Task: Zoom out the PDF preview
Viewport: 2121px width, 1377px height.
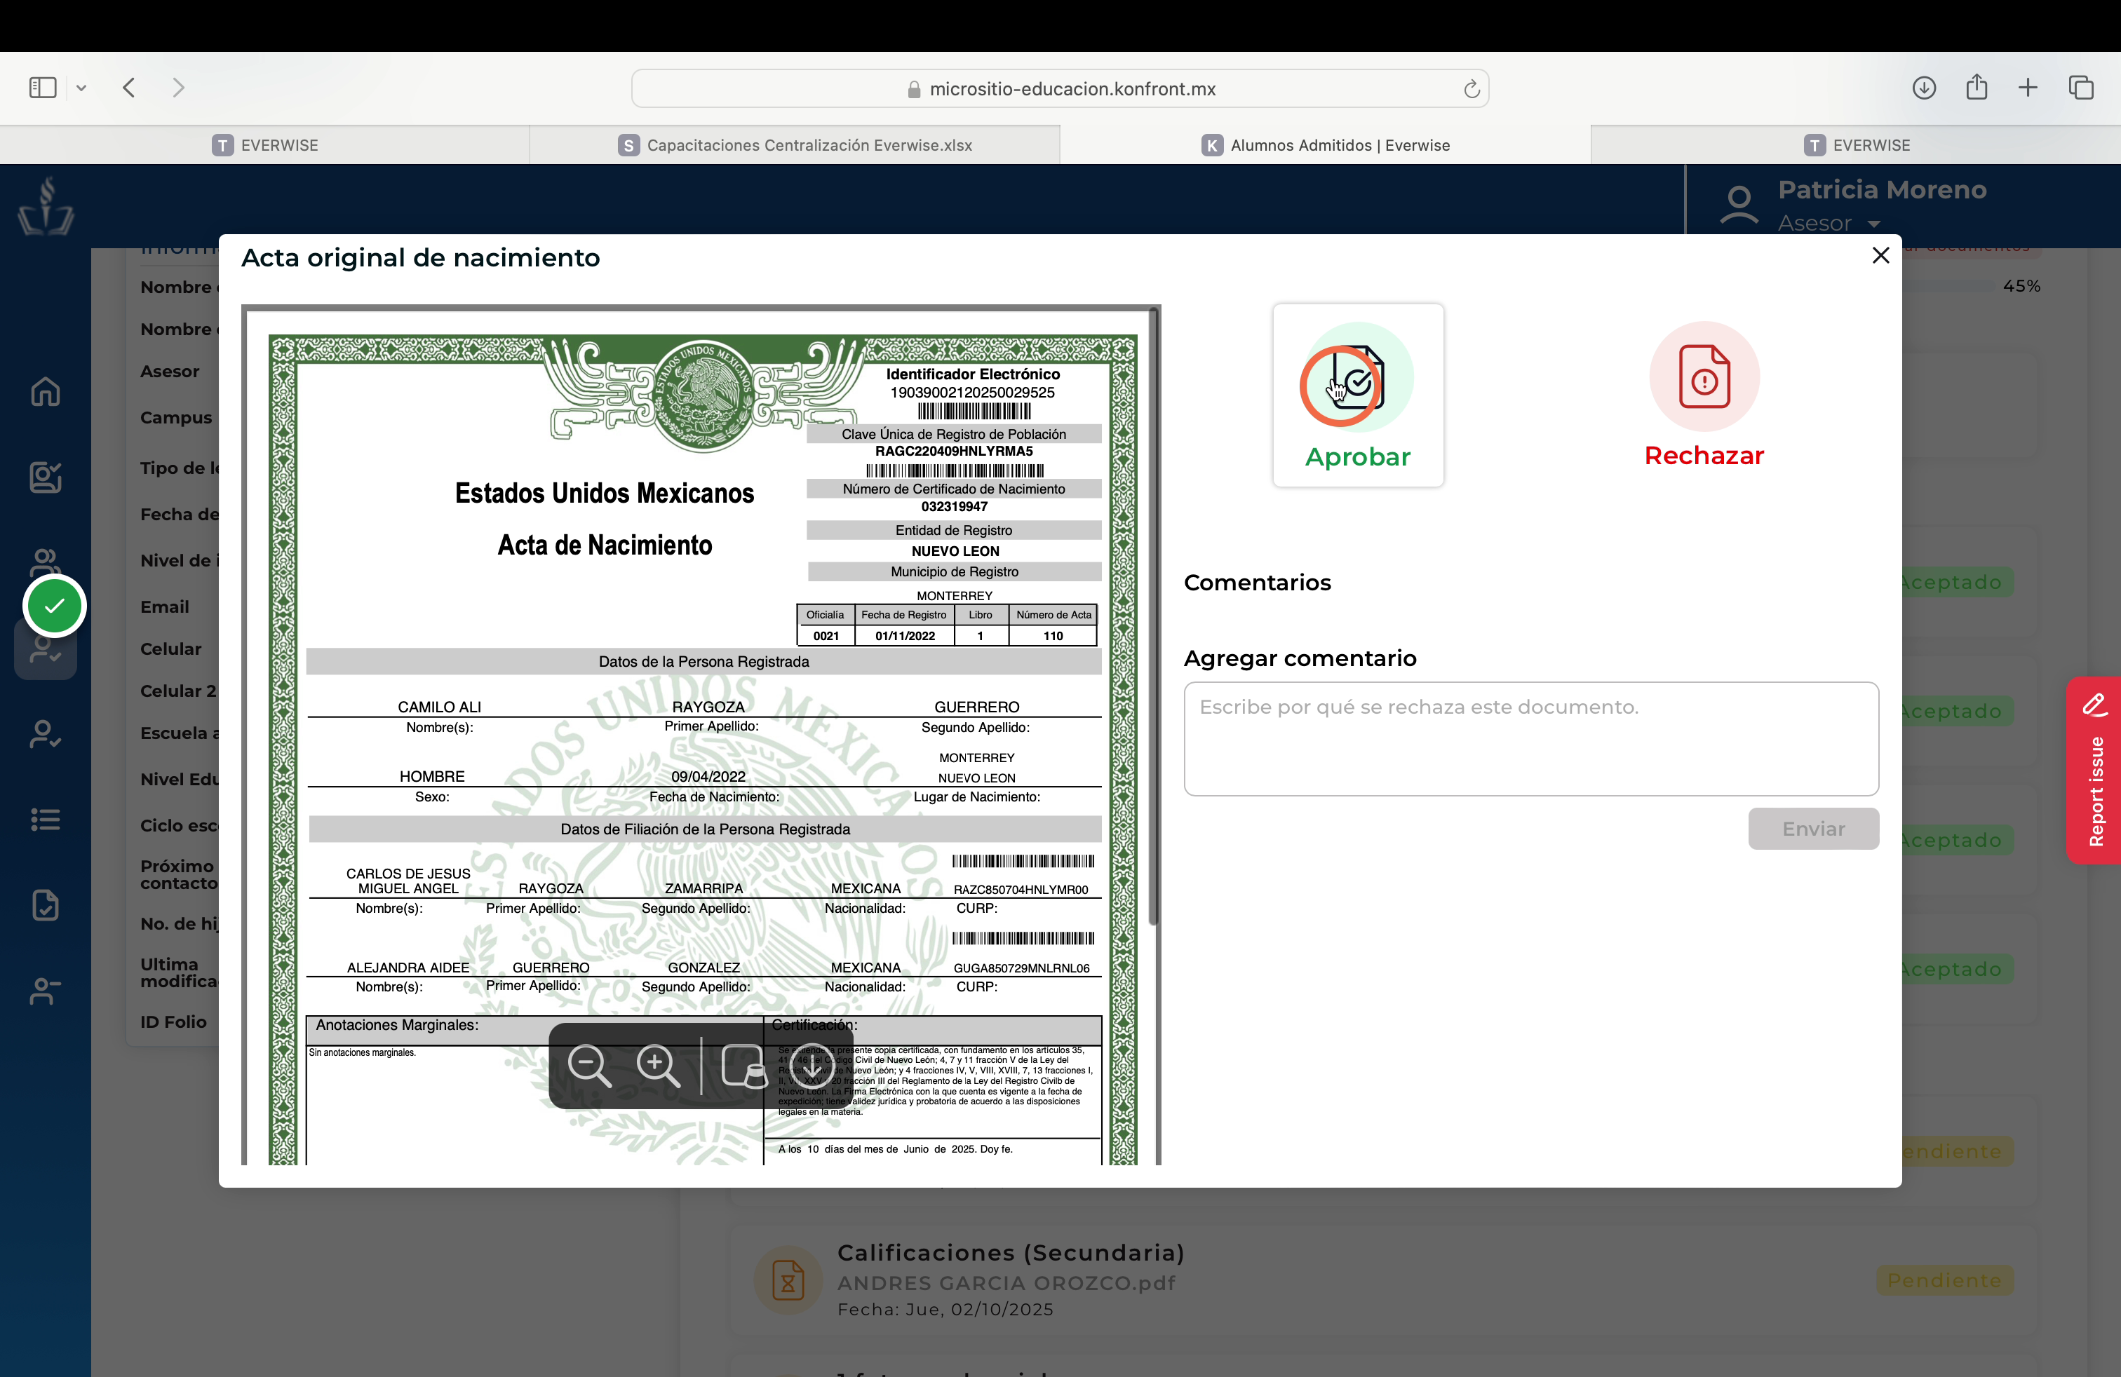Action: [x=589, y=1065]
